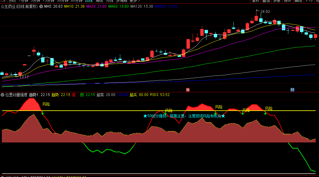
Task: Click the rightmost green risk arrow
Action: [265, 113]
